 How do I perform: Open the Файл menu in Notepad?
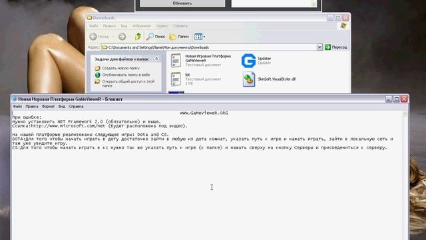coord(17,107)
